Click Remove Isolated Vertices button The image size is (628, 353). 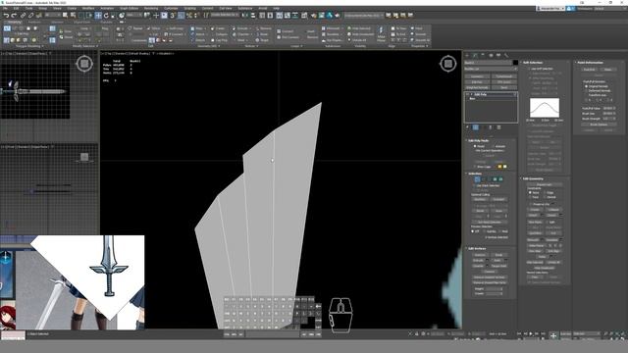[490, 277]
